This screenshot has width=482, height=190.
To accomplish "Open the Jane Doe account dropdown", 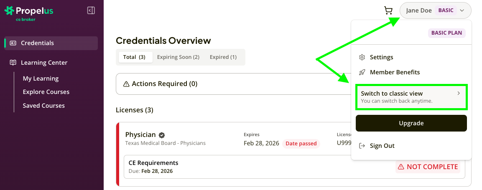I will 435,11.
